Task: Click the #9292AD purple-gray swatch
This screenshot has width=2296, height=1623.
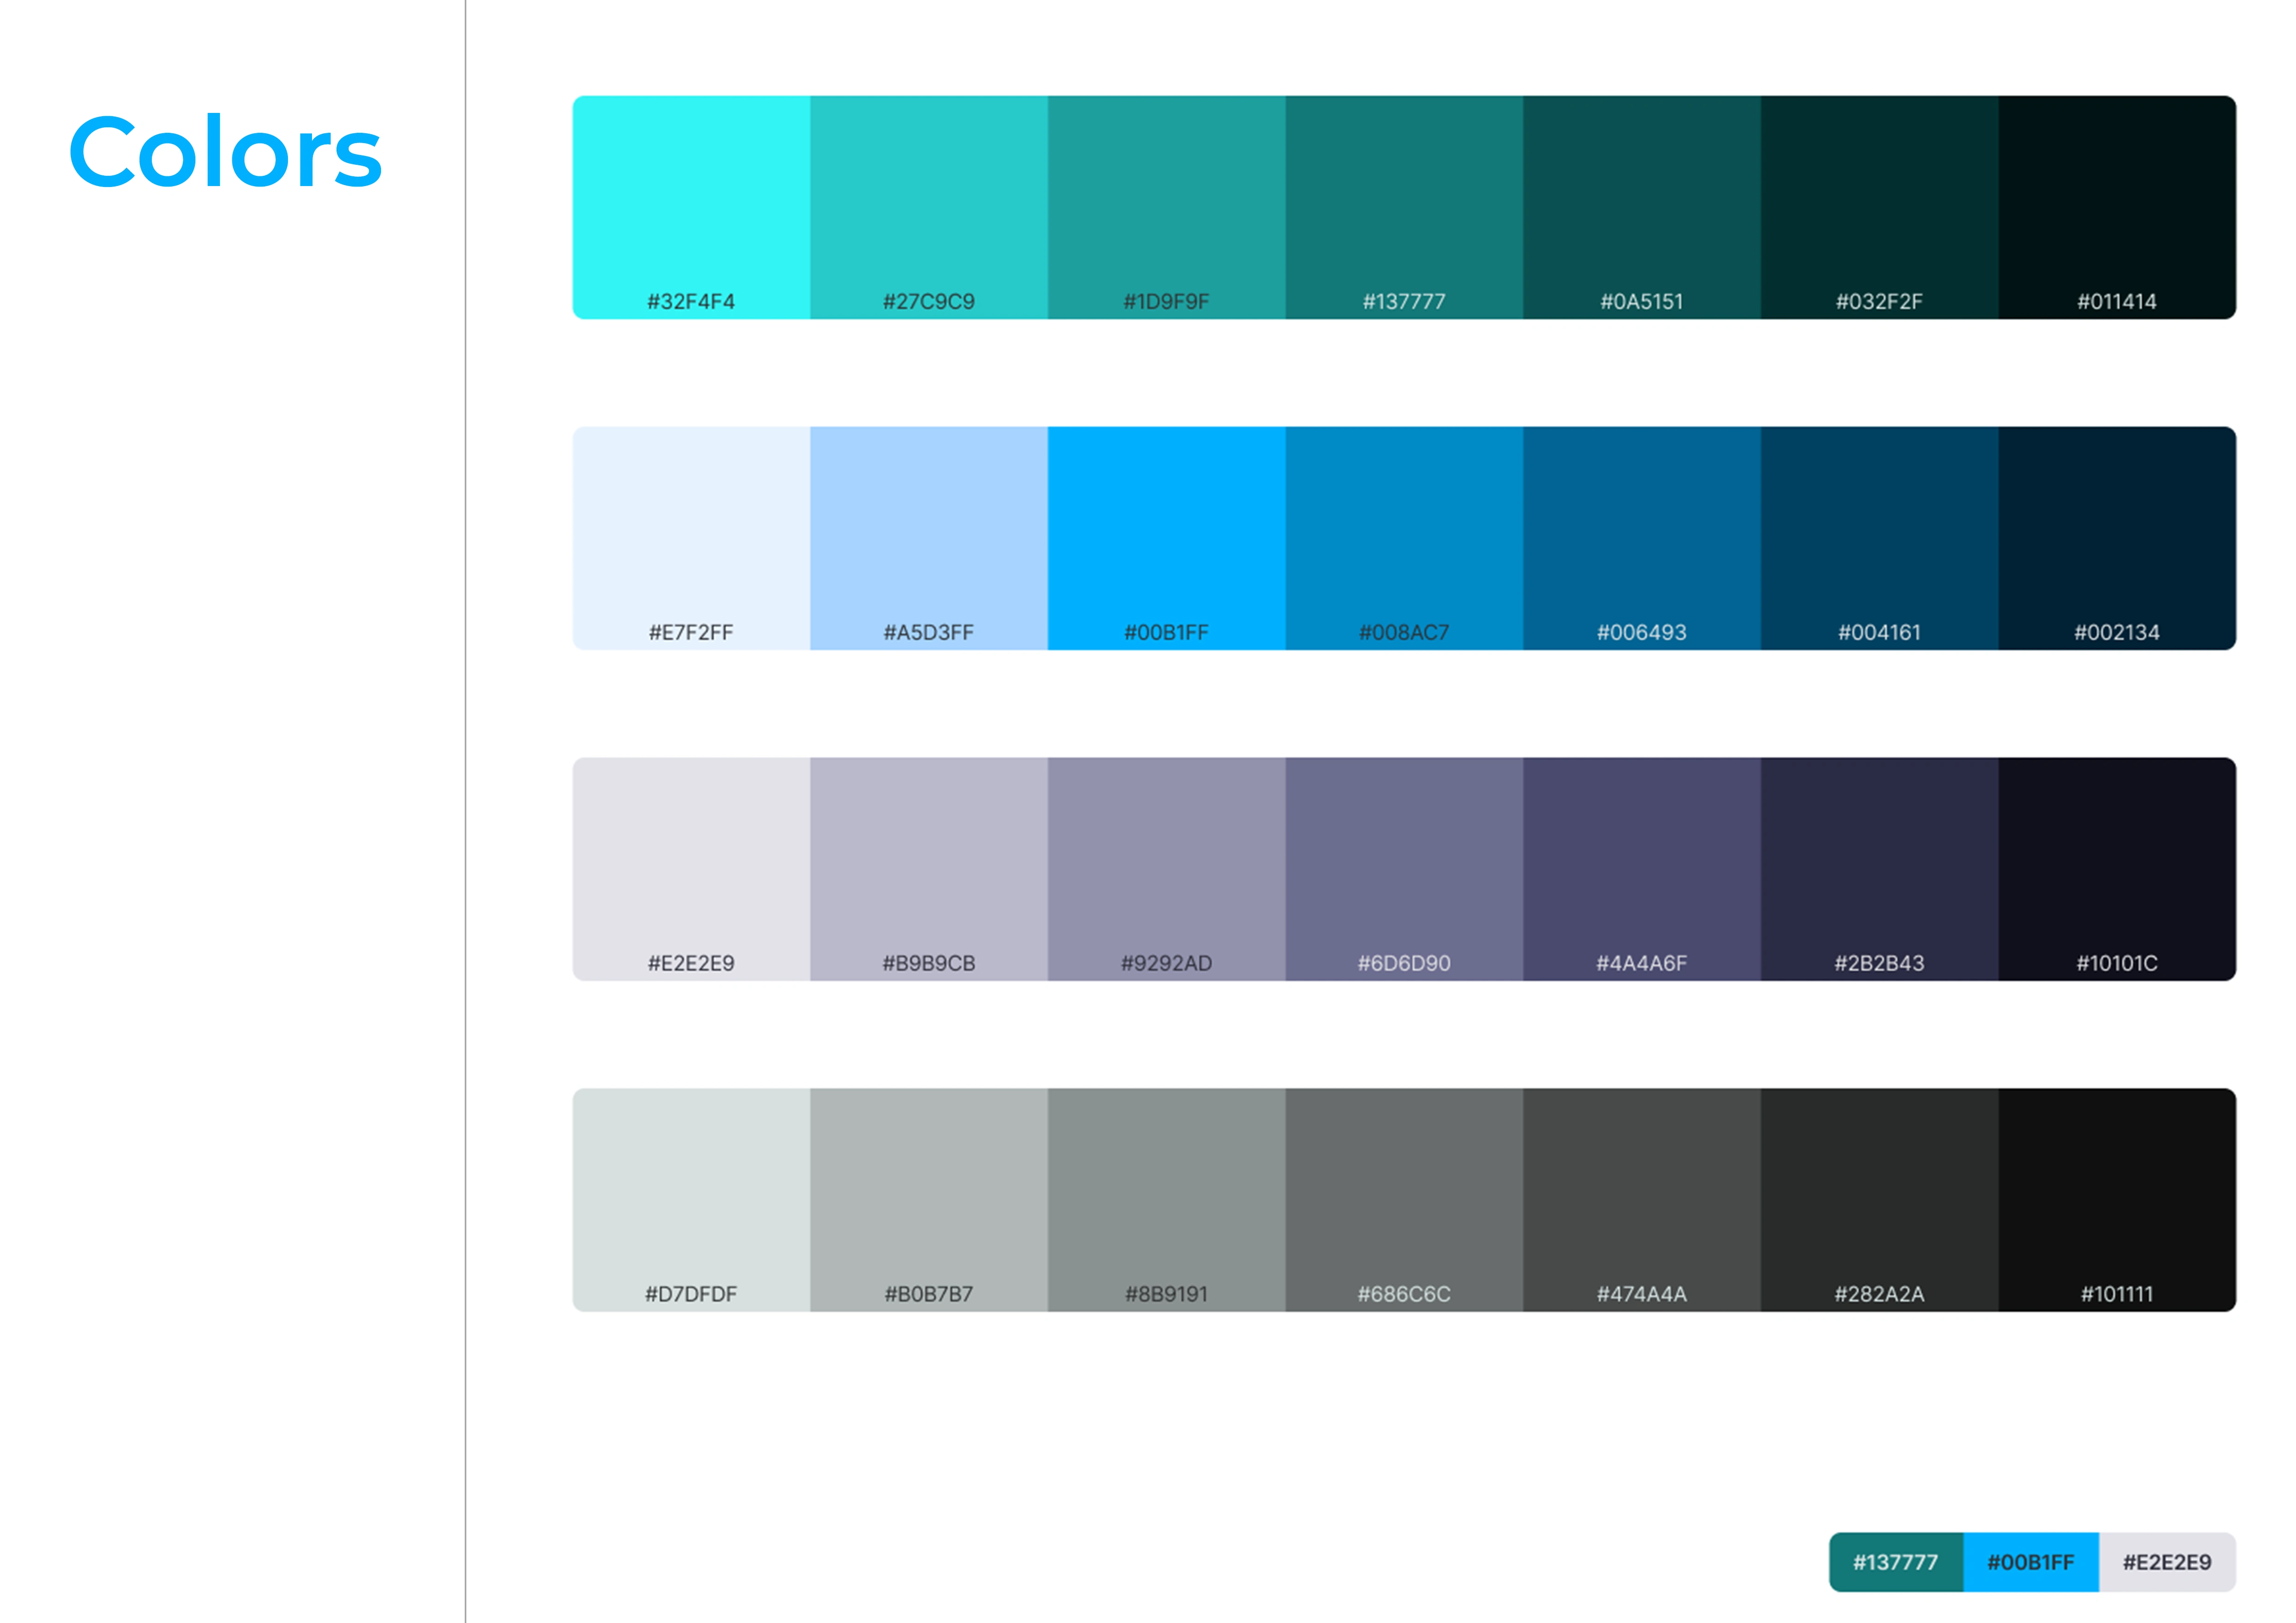Action: point(1166,868)
